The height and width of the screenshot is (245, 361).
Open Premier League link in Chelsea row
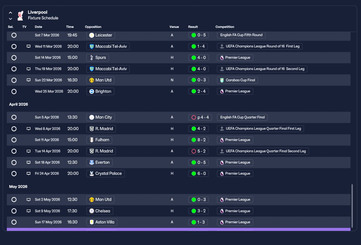pyautogui.click(x=235, y=211)
